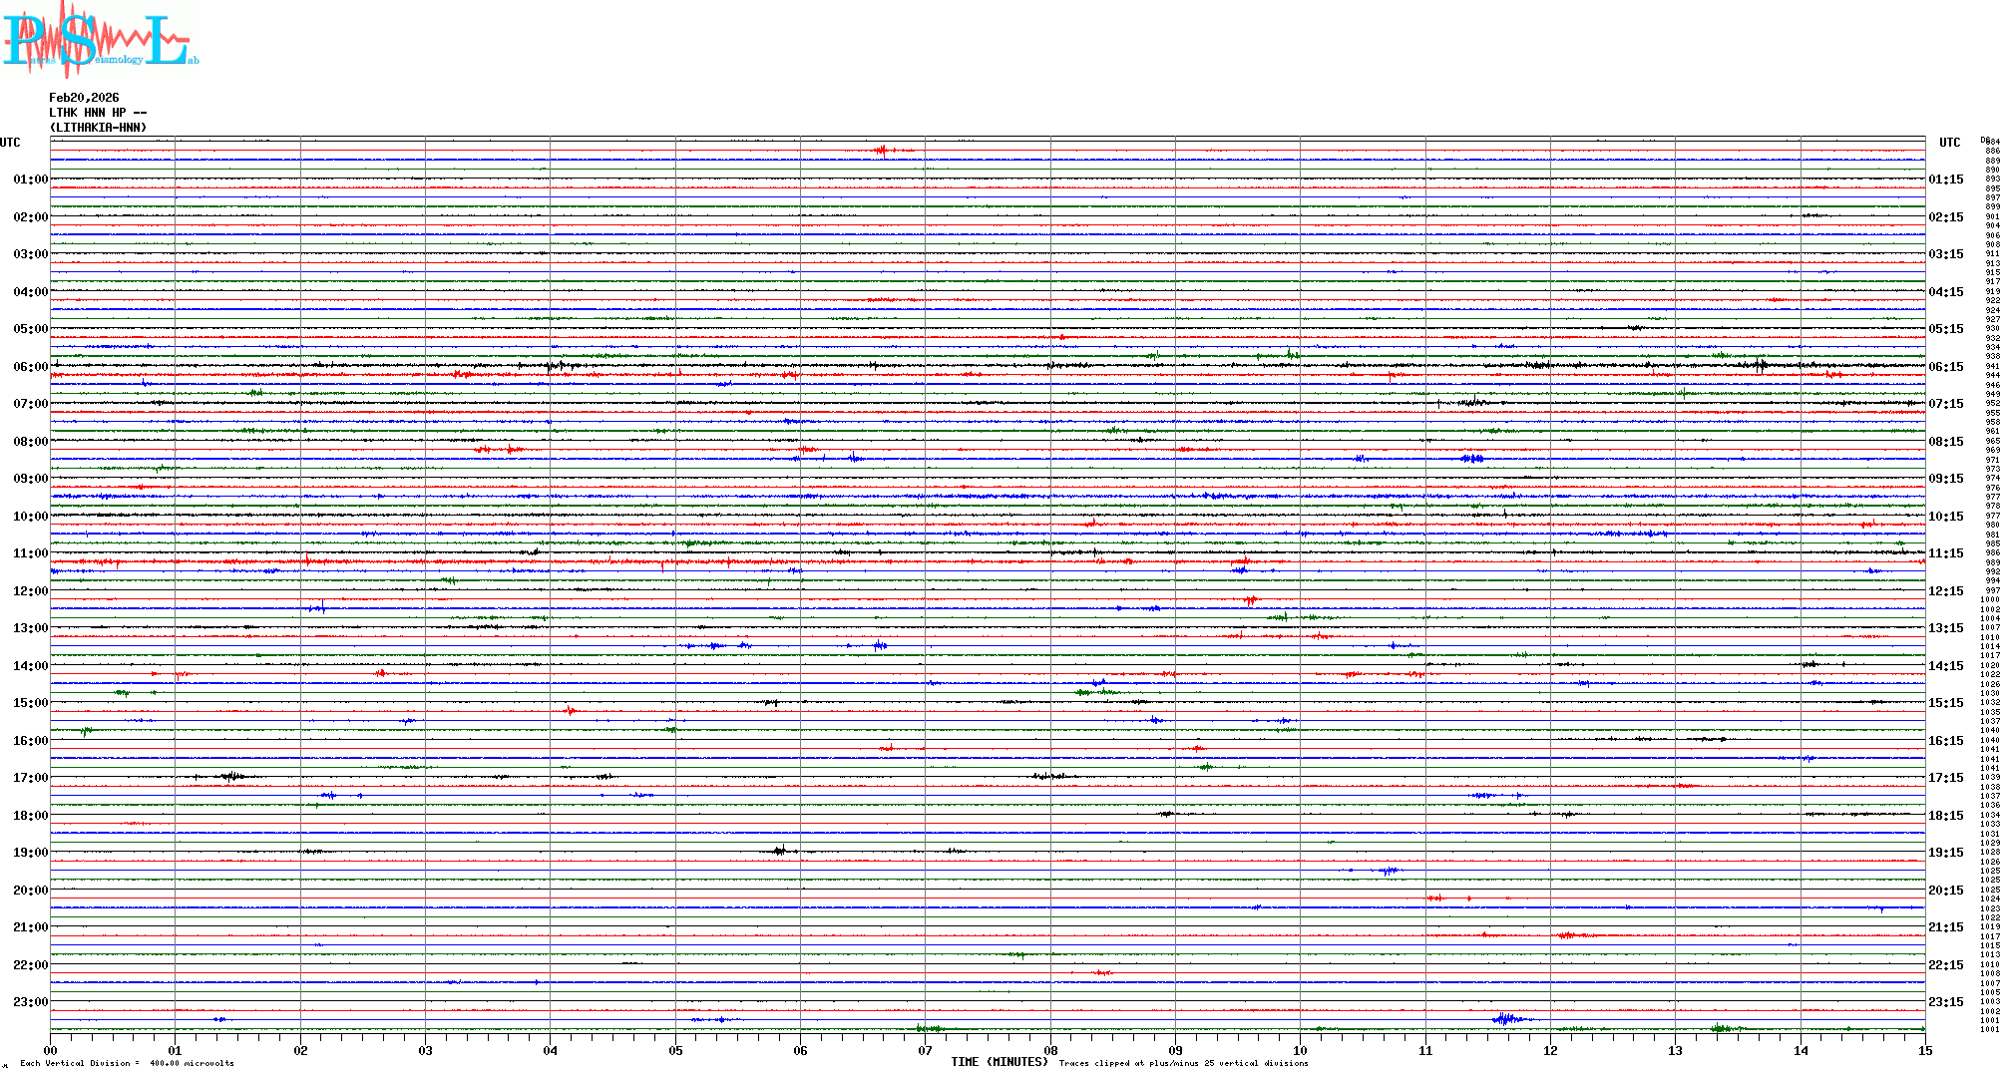Click the Feb20,2026 date label

coord(84,98)
